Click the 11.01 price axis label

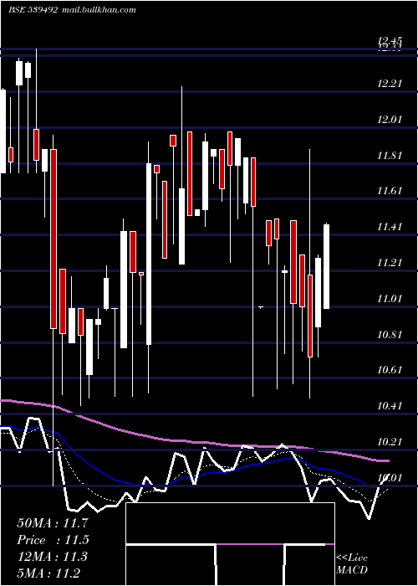(x=390, y=299)
